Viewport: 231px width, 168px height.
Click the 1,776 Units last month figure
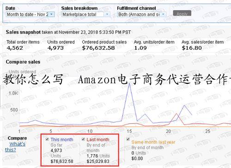point(98,156)
